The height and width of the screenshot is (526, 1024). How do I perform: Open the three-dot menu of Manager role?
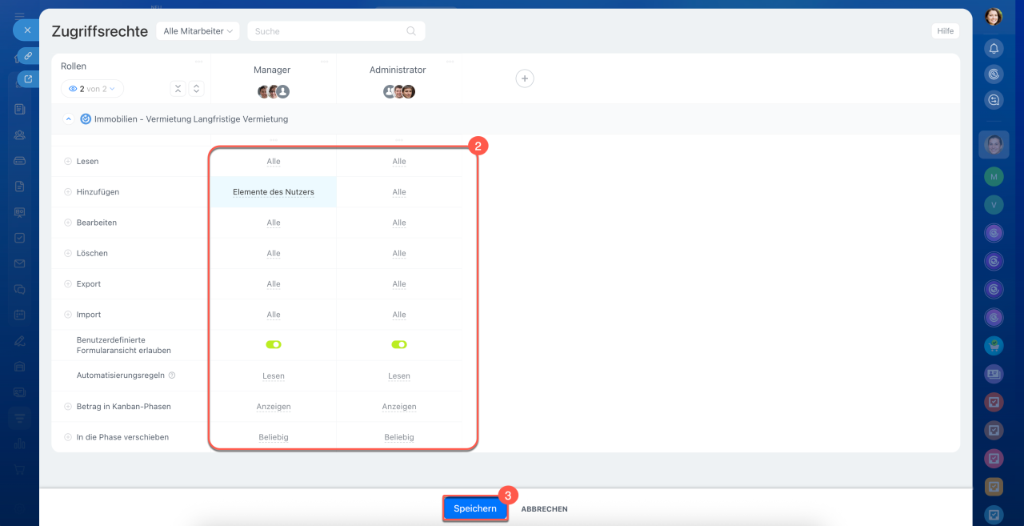pos(324,62)
